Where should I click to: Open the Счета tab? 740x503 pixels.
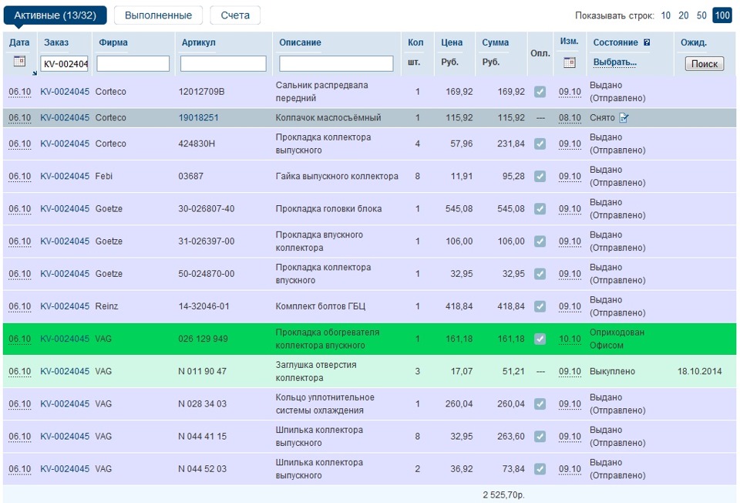(x=235, y=15)
